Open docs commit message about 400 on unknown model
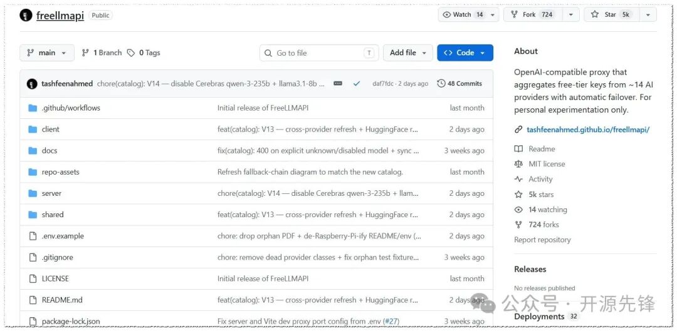This screenshot has height=331, width=677. point(318,150)
